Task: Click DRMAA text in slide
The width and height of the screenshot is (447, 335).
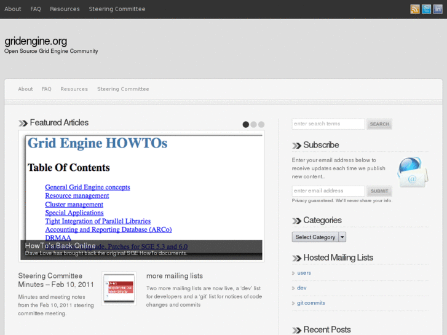Action: [x=58, y=237]
